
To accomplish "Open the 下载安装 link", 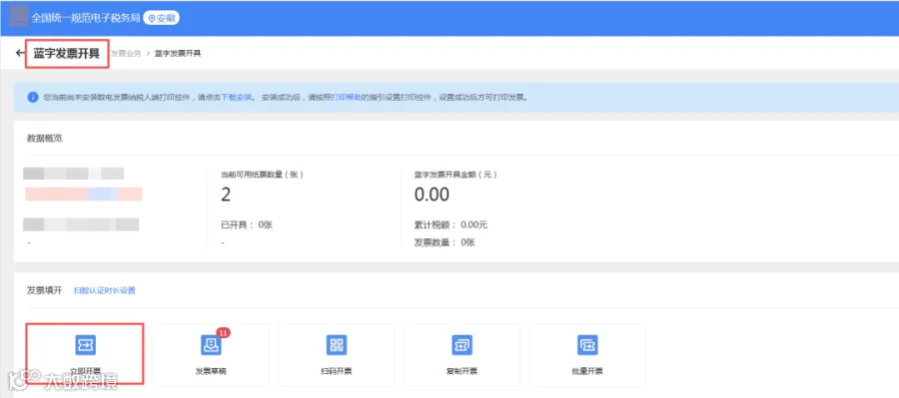I will [237, 98].
